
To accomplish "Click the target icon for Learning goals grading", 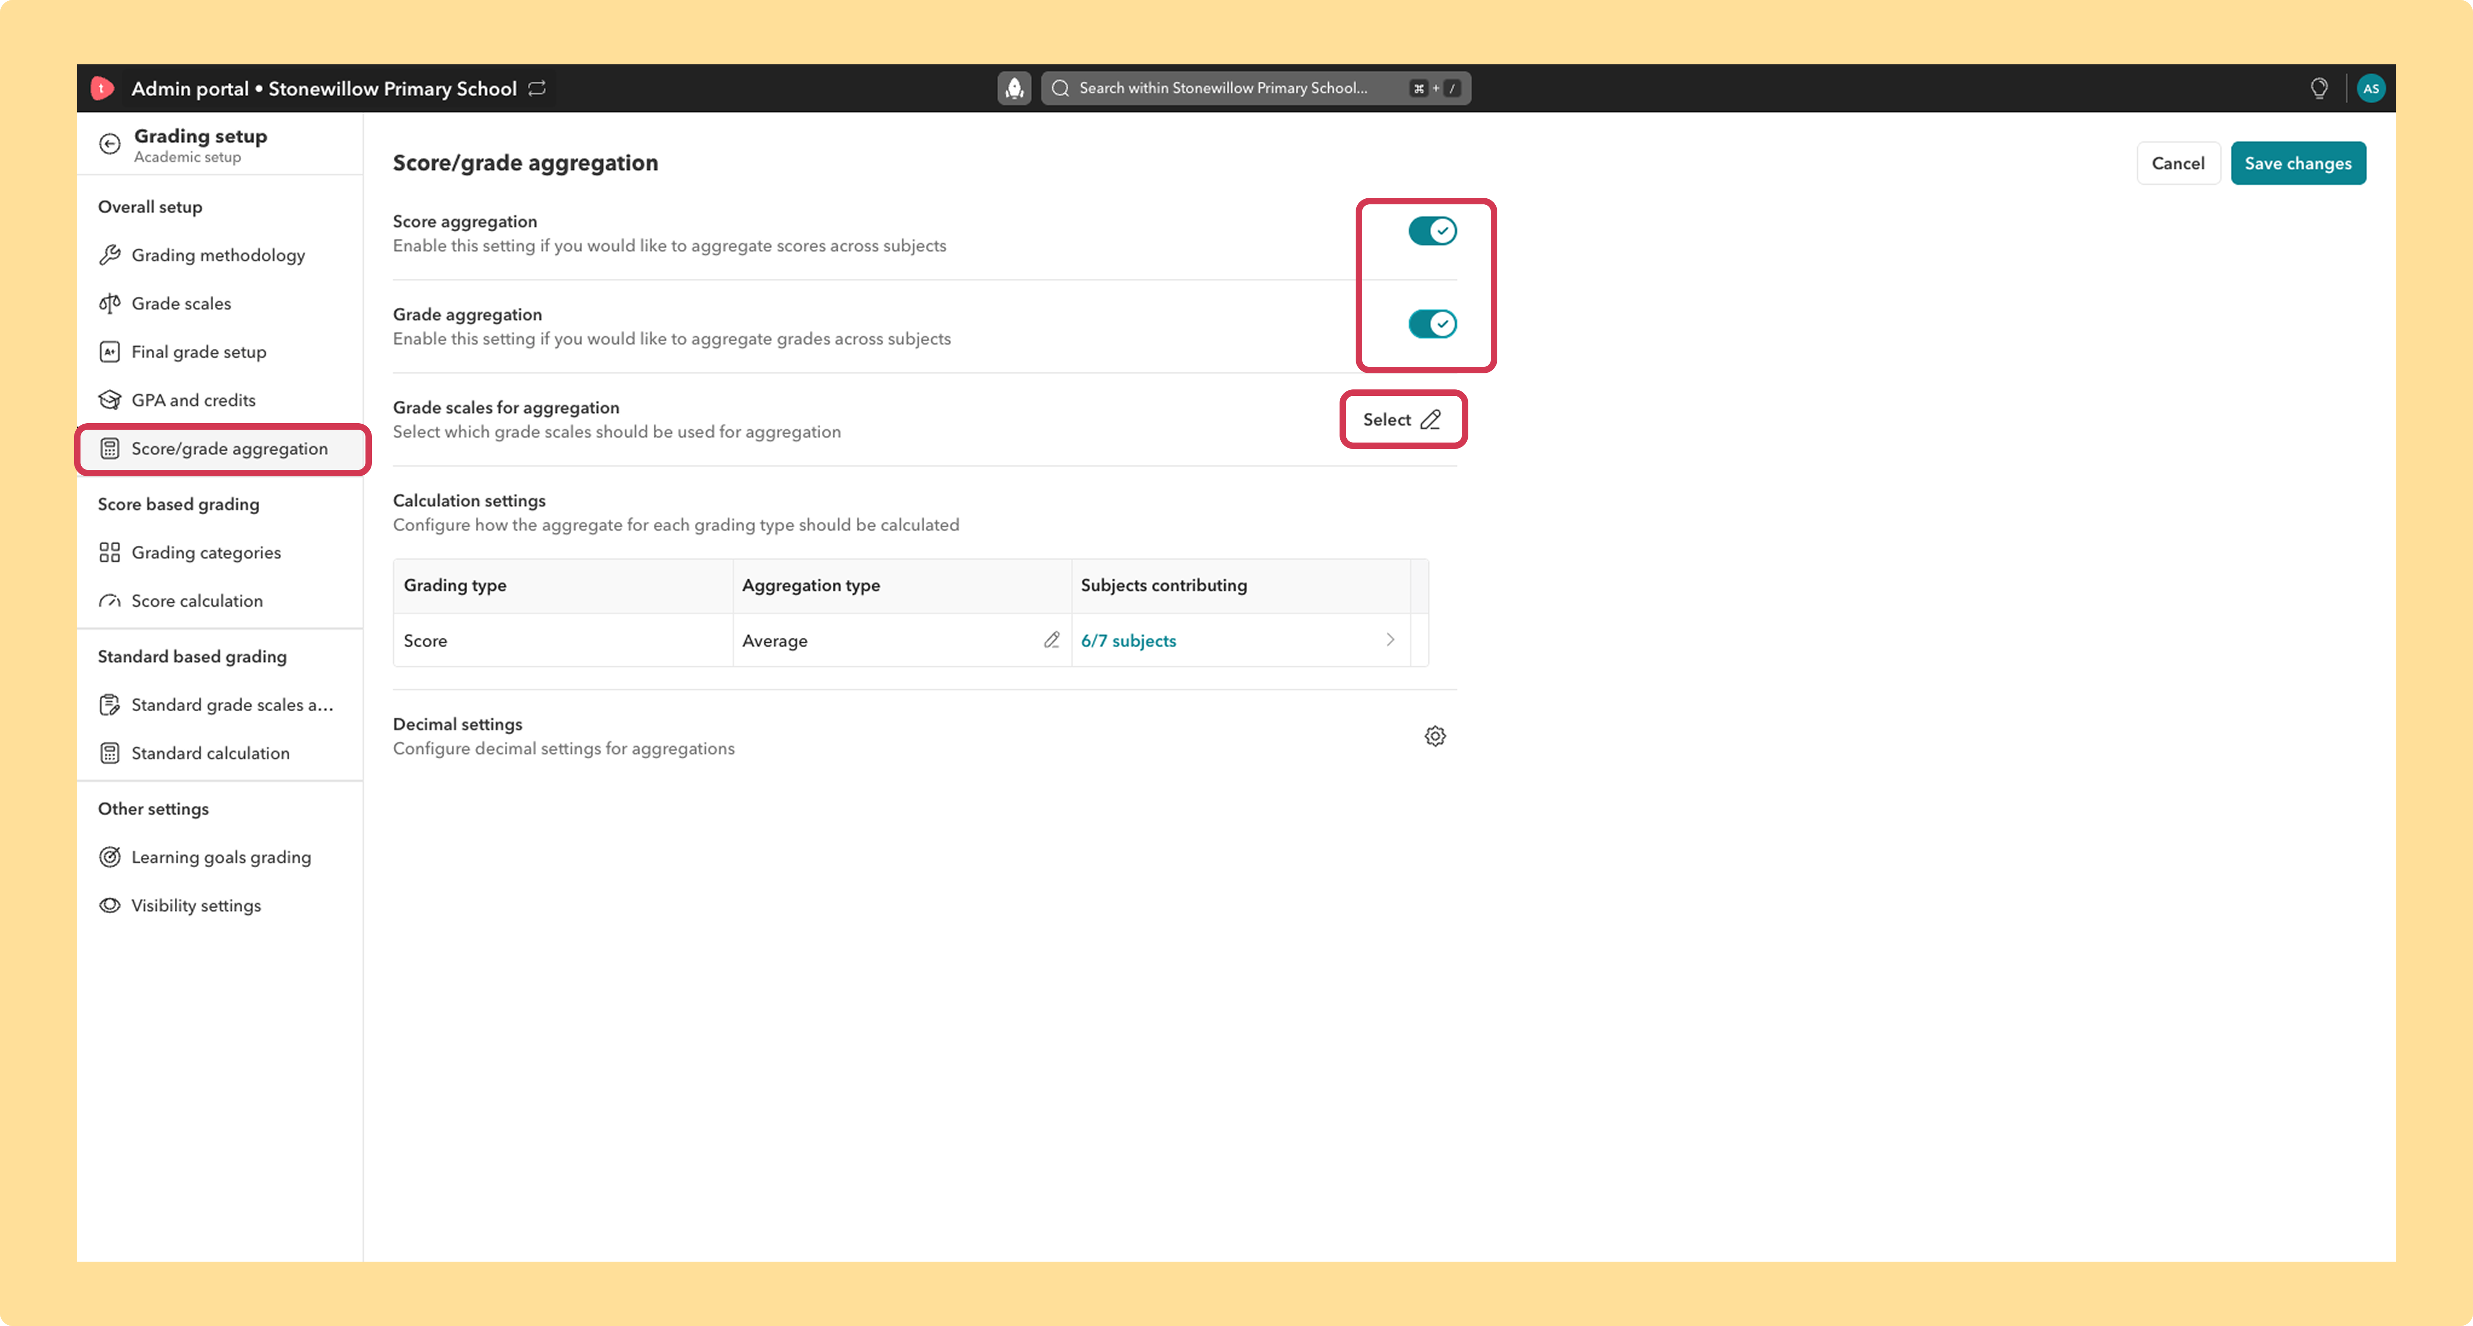I will pyautogui.click(x=110, y=857).
